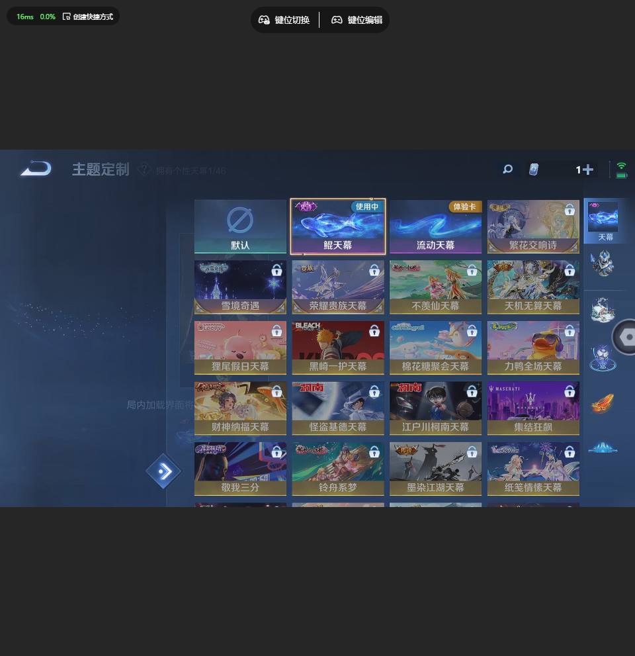Image resolution: width=635 pixels, height=656 pixels.
Task: Open the search magnifier icon
Action: (507, 169)
